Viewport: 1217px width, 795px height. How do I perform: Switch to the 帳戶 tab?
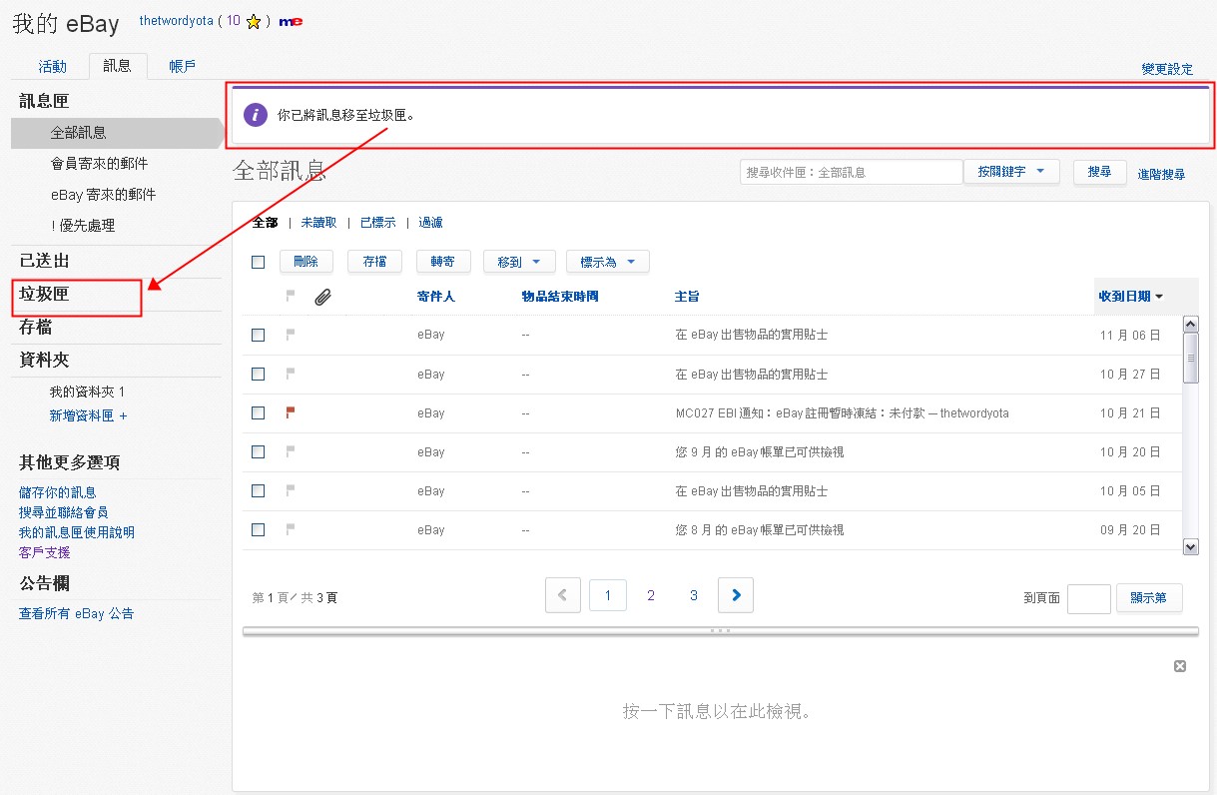(182, 66)
